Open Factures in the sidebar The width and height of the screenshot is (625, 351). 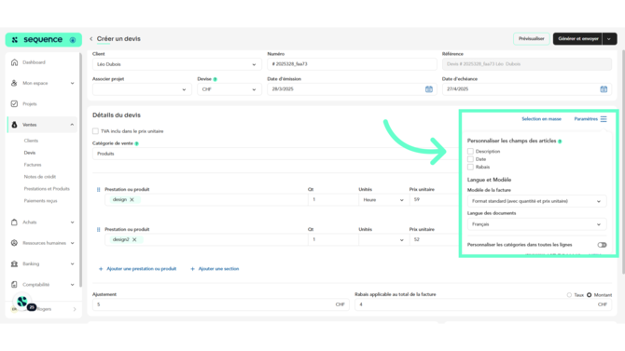point(33,165)
